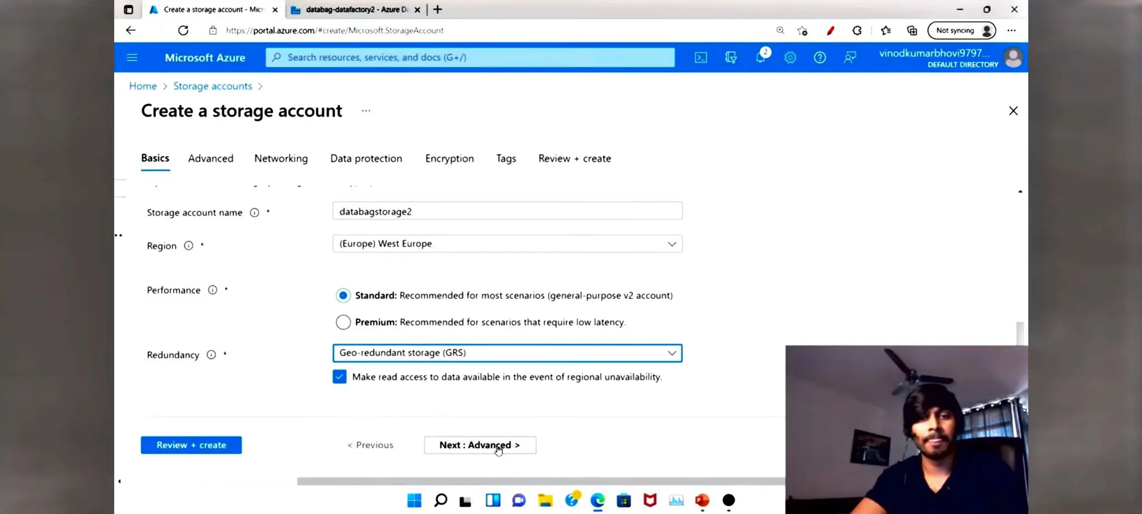Open browser Settings and more ellipsis
The width and height of the screenshot is (1142, 514).
pos(1012,30)
